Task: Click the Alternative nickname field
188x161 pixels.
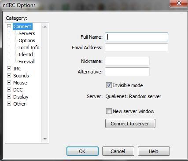Action: point(127,72)
